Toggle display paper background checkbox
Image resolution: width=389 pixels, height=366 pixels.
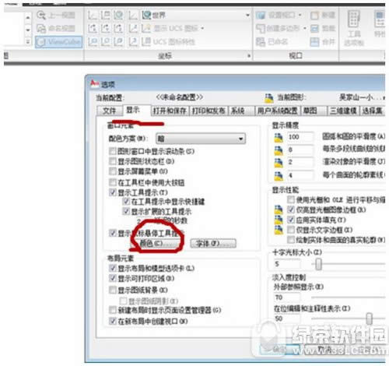coord(113,290)
